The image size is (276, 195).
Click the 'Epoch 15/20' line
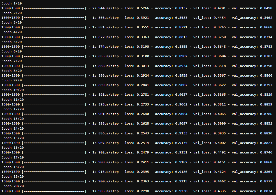(13, 138)
